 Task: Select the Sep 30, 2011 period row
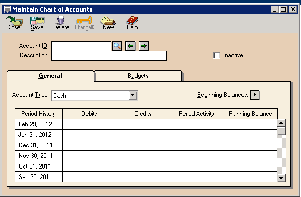click(146, 176)
